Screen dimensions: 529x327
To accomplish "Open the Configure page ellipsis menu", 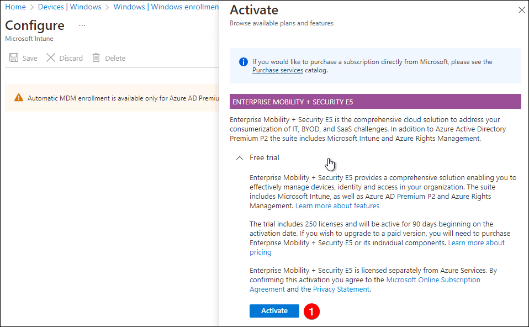I will click(82, 25).
